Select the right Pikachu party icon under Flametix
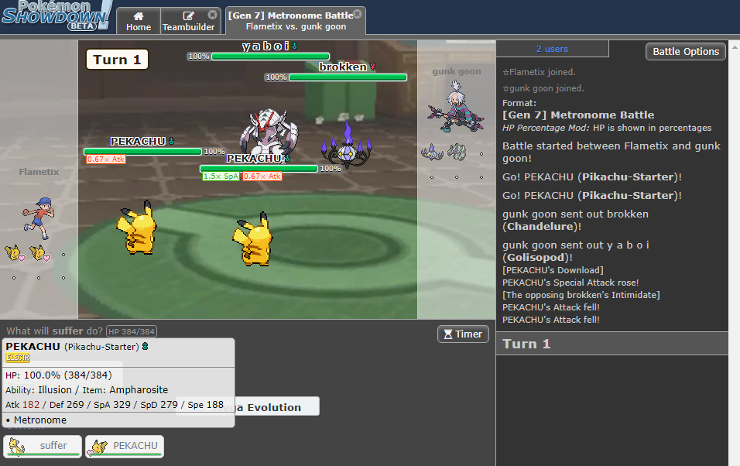The height and width of the screenshot is (466, 740). point(39,253)
